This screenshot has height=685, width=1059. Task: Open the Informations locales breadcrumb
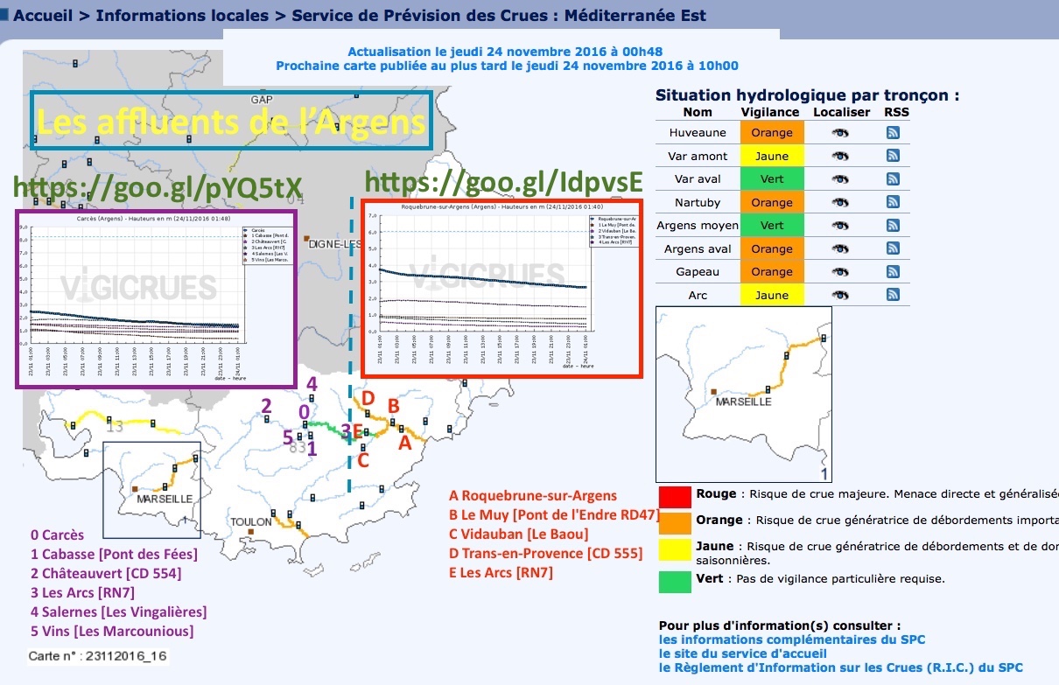coord(184,16)
